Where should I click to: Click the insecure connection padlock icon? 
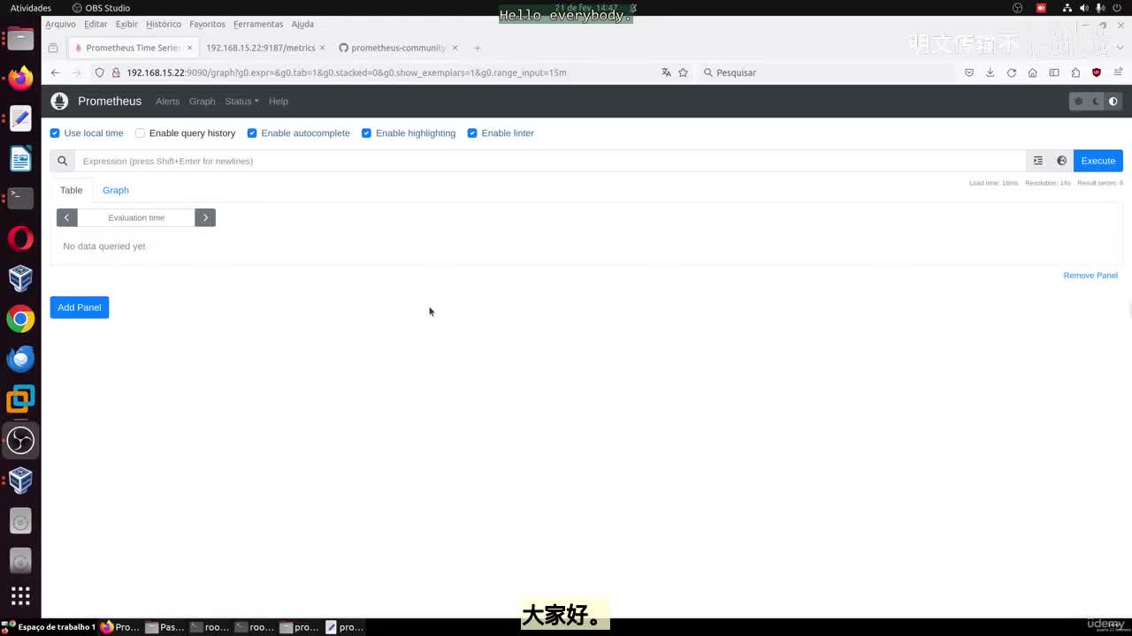click(115, 72)
